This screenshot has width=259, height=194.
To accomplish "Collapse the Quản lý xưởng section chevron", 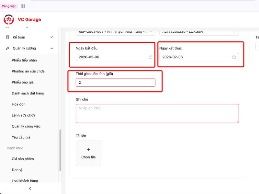I will pos(52,48).
